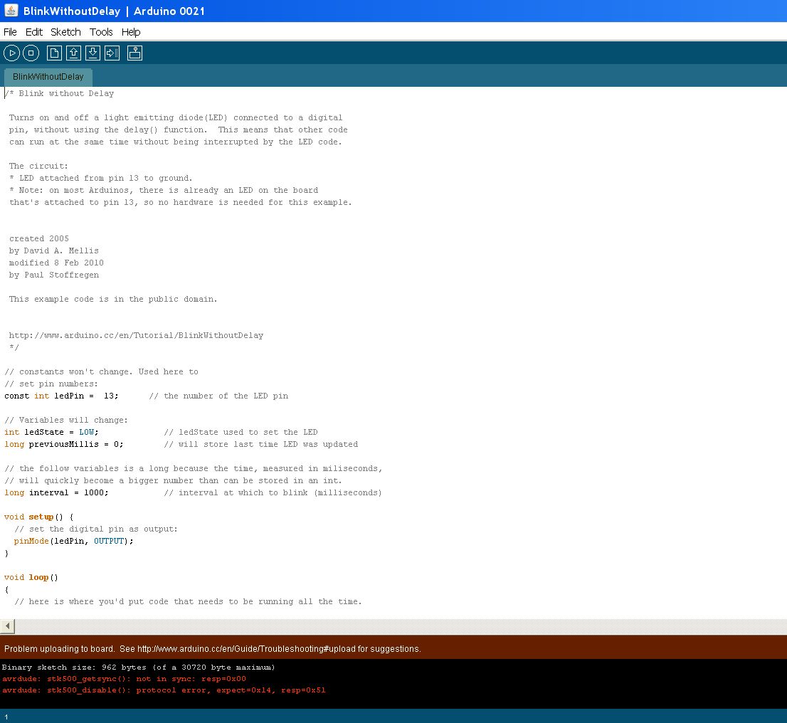Select the BlinkWithoutDelay tab
This screenshot has width=787, height=723.
click(x=48, y=77)
